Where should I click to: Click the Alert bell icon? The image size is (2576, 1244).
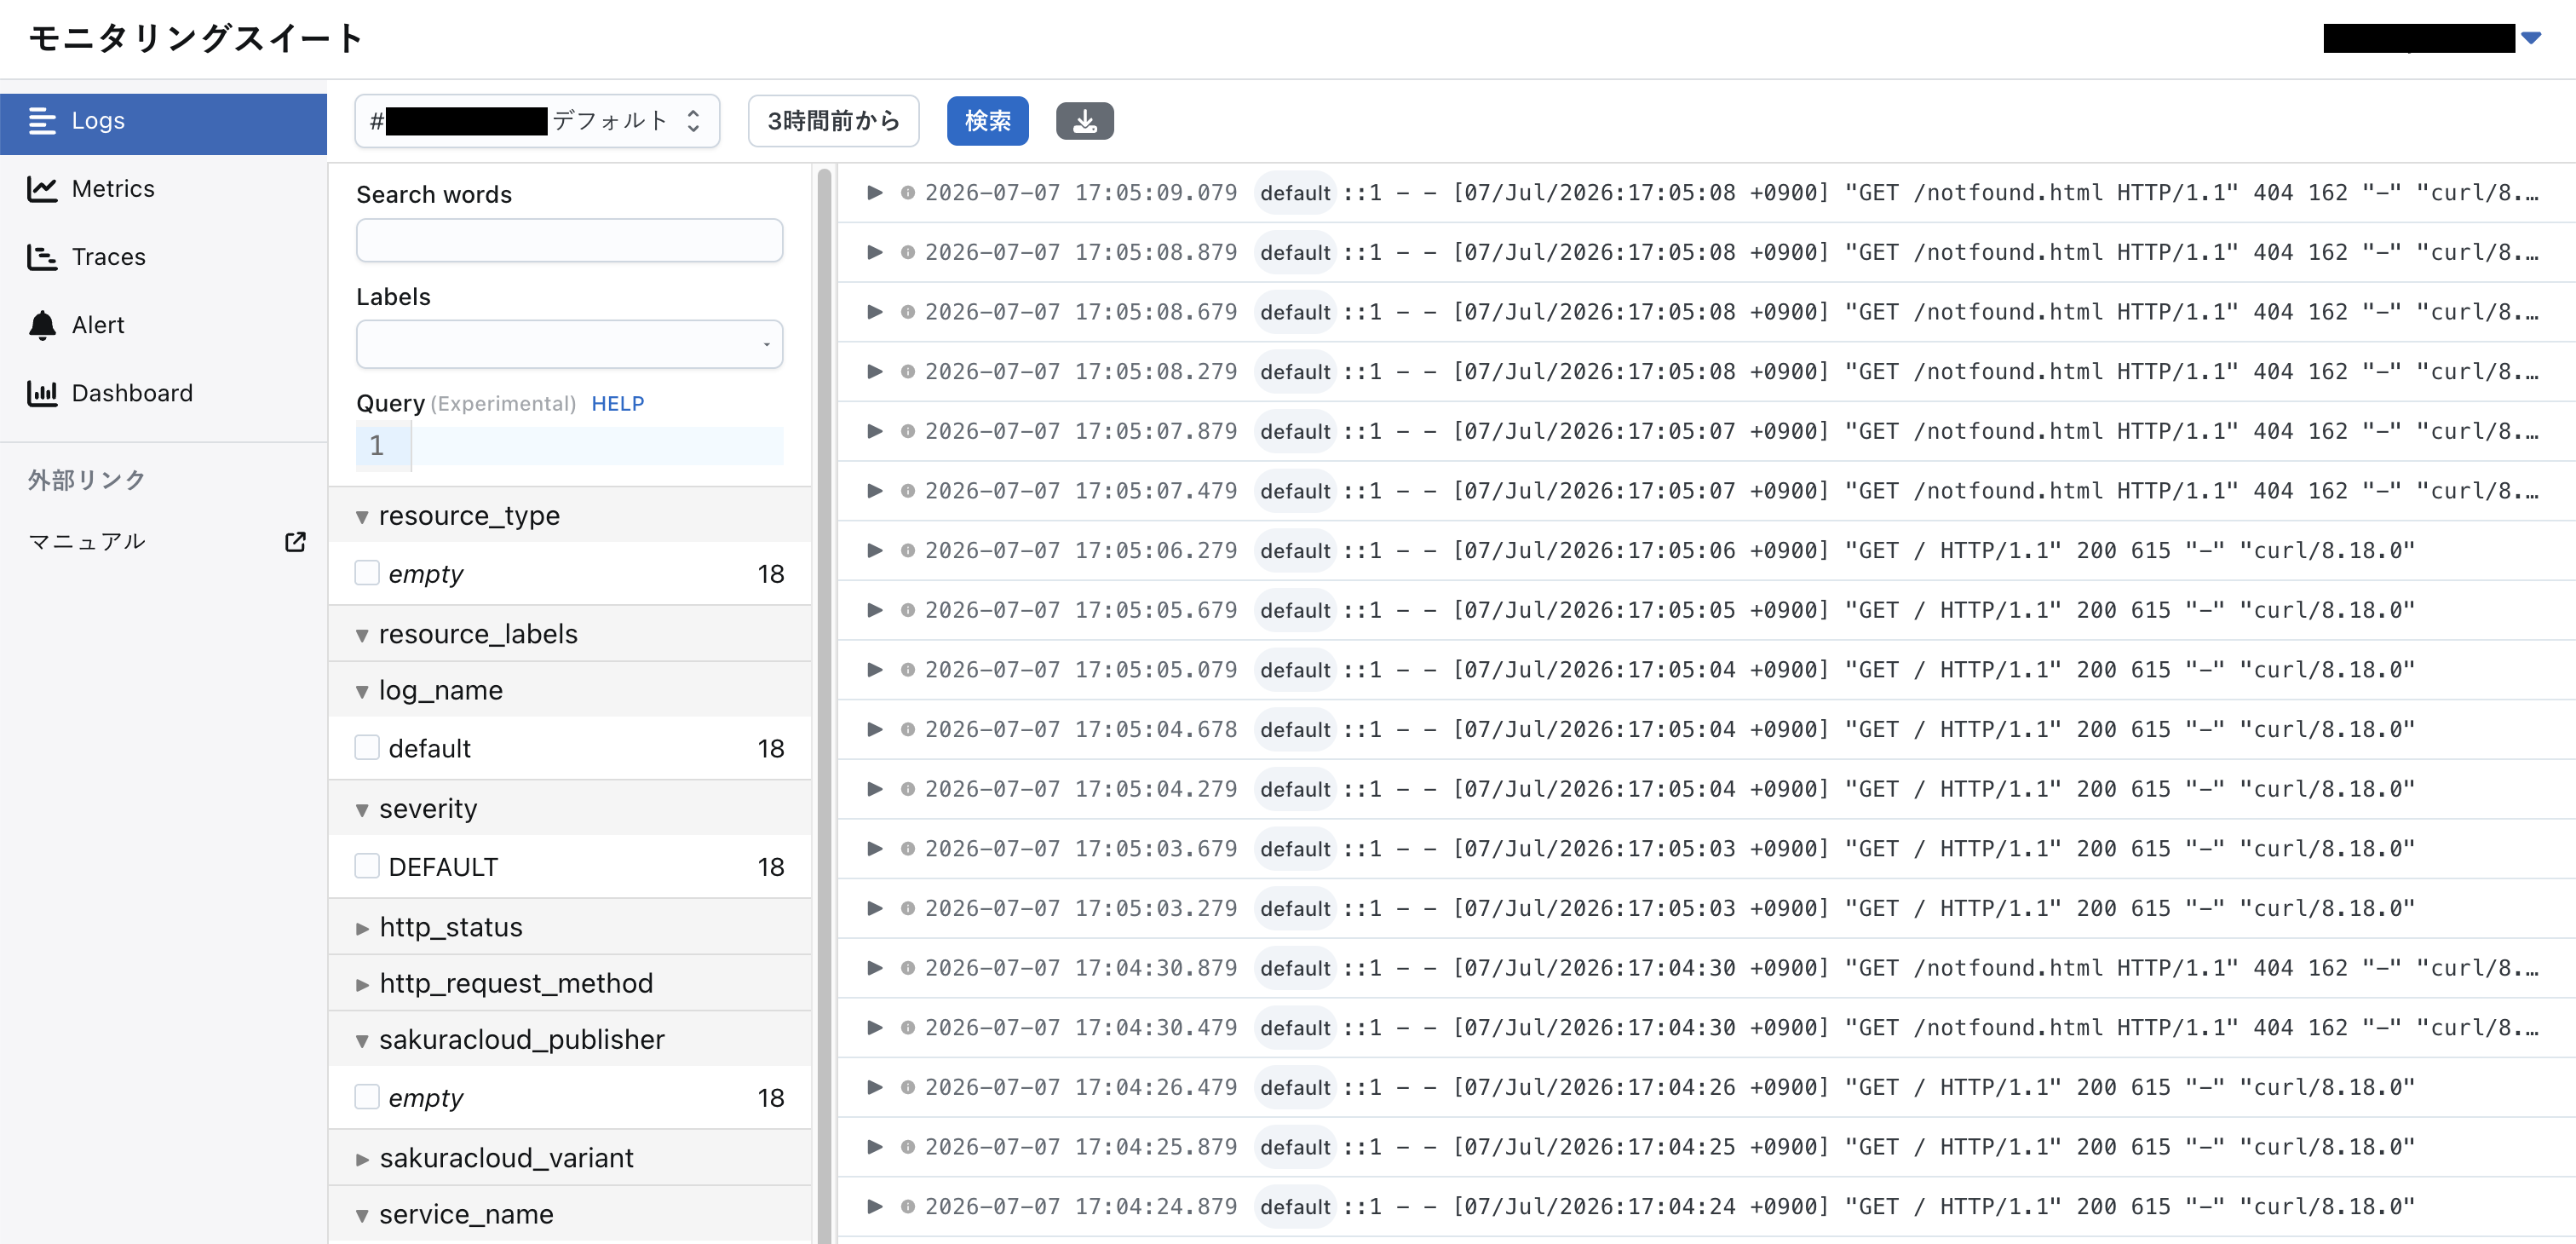click(x=42, y=325)
